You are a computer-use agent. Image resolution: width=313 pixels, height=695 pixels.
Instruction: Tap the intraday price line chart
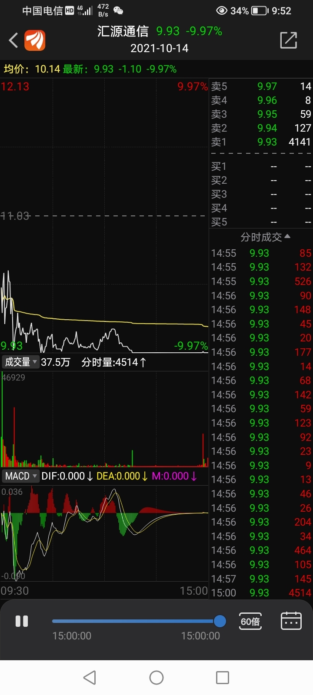(x=104, y=216)
